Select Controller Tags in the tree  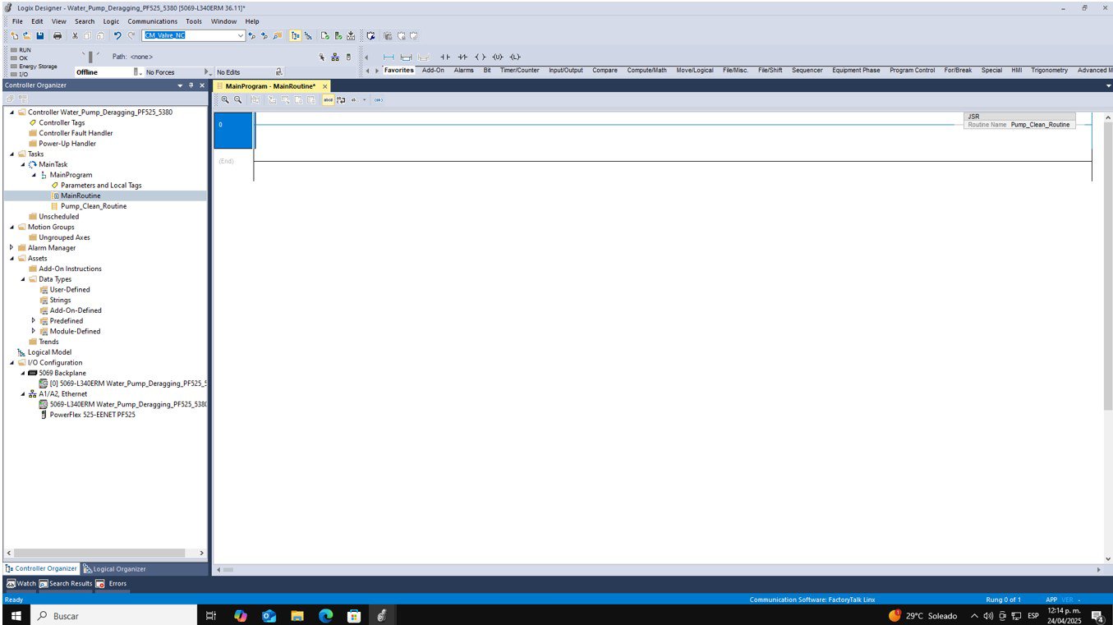tap(62, 122)
